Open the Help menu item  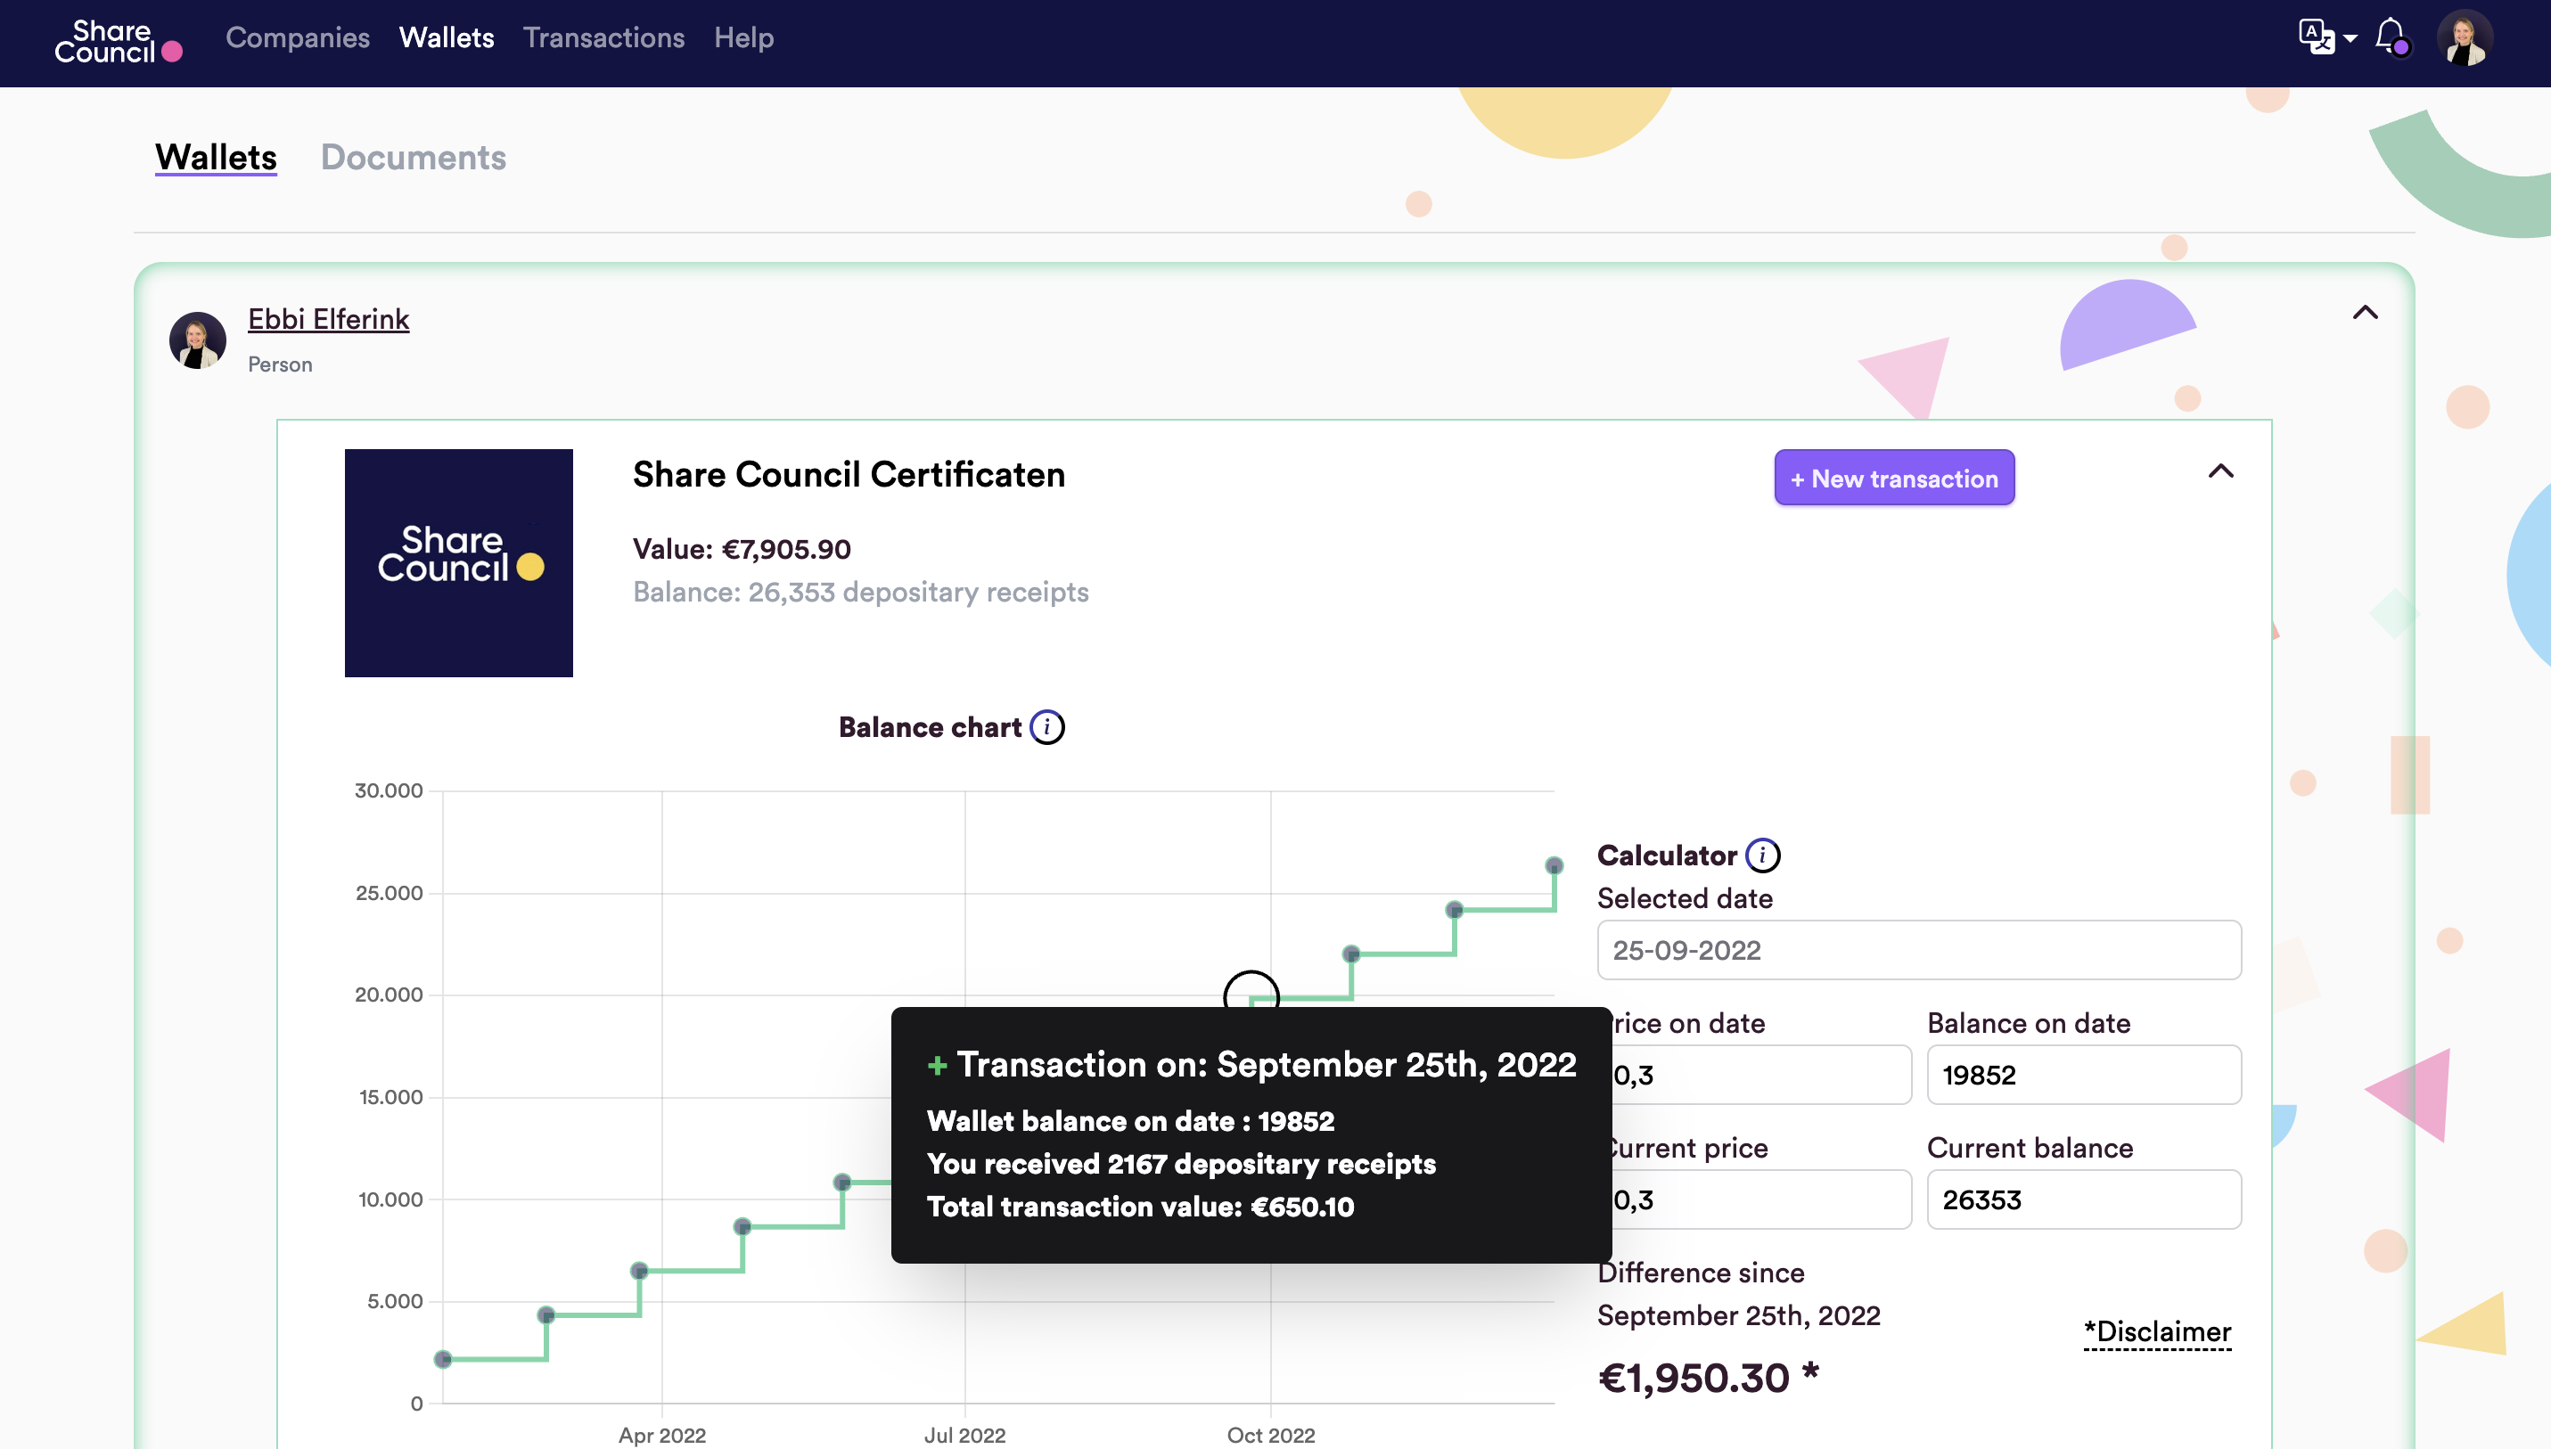click(x=743, y=37)
